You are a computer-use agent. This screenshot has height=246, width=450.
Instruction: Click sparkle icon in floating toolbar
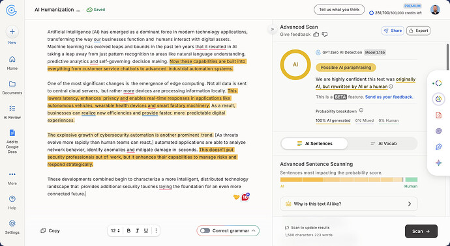tap(438, 163)
